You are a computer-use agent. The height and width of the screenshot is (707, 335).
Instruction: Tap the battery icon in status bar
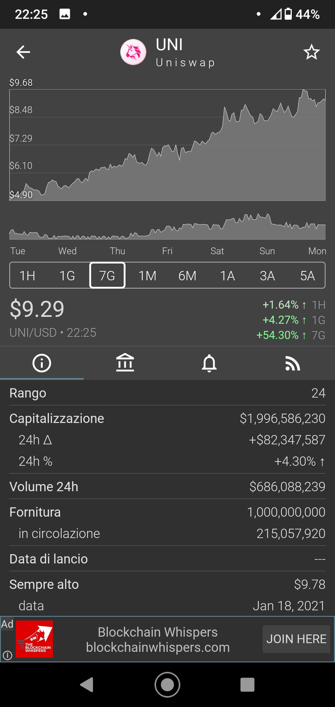coord(288,14)
